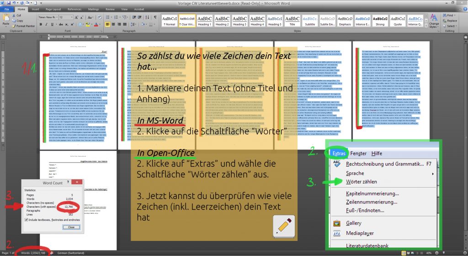Toggle italic formatting in the Font group

(x=46, y=24)
